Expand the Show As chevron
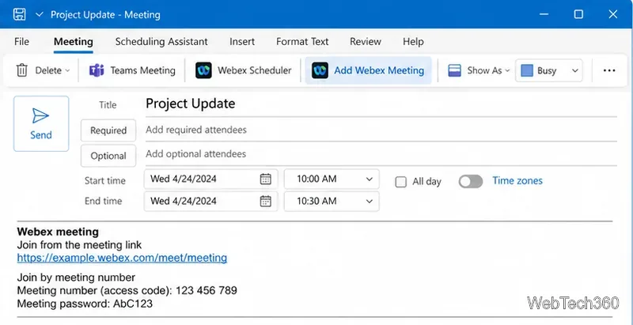The height and width of the screenshot is (325, 633). click(507, 70)
